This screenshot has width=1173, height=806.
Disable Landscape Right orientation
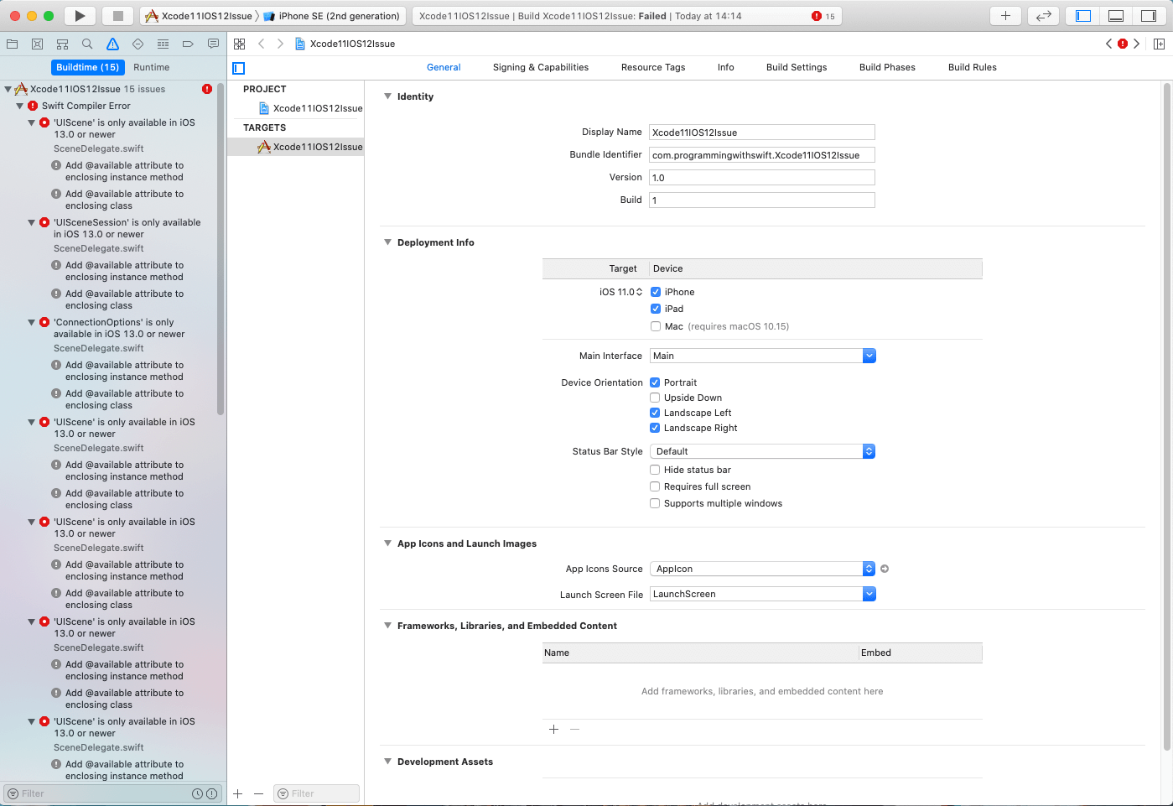click(655, 428)
